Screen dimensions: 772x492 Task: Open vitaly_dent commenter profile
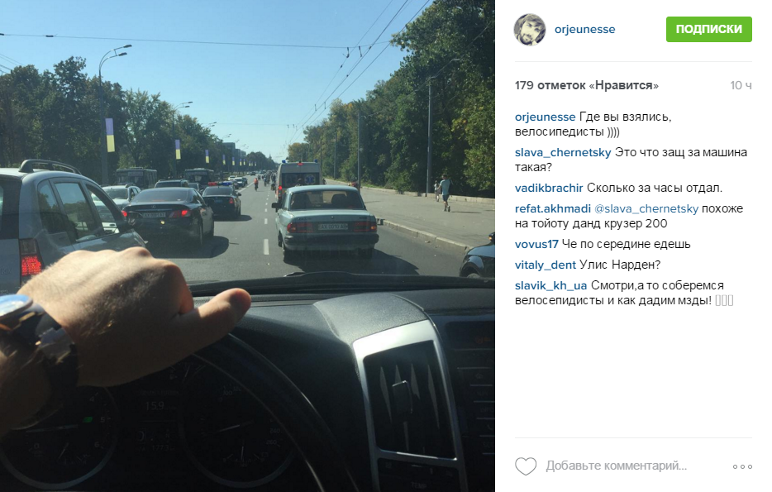click(x=546, y=265)
